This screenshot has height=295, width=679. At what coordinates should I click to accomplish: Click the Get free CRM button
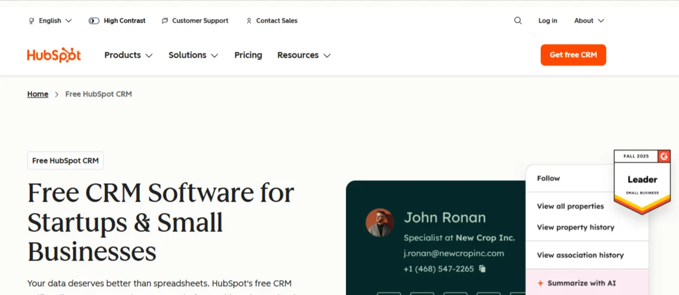[574, 55]
